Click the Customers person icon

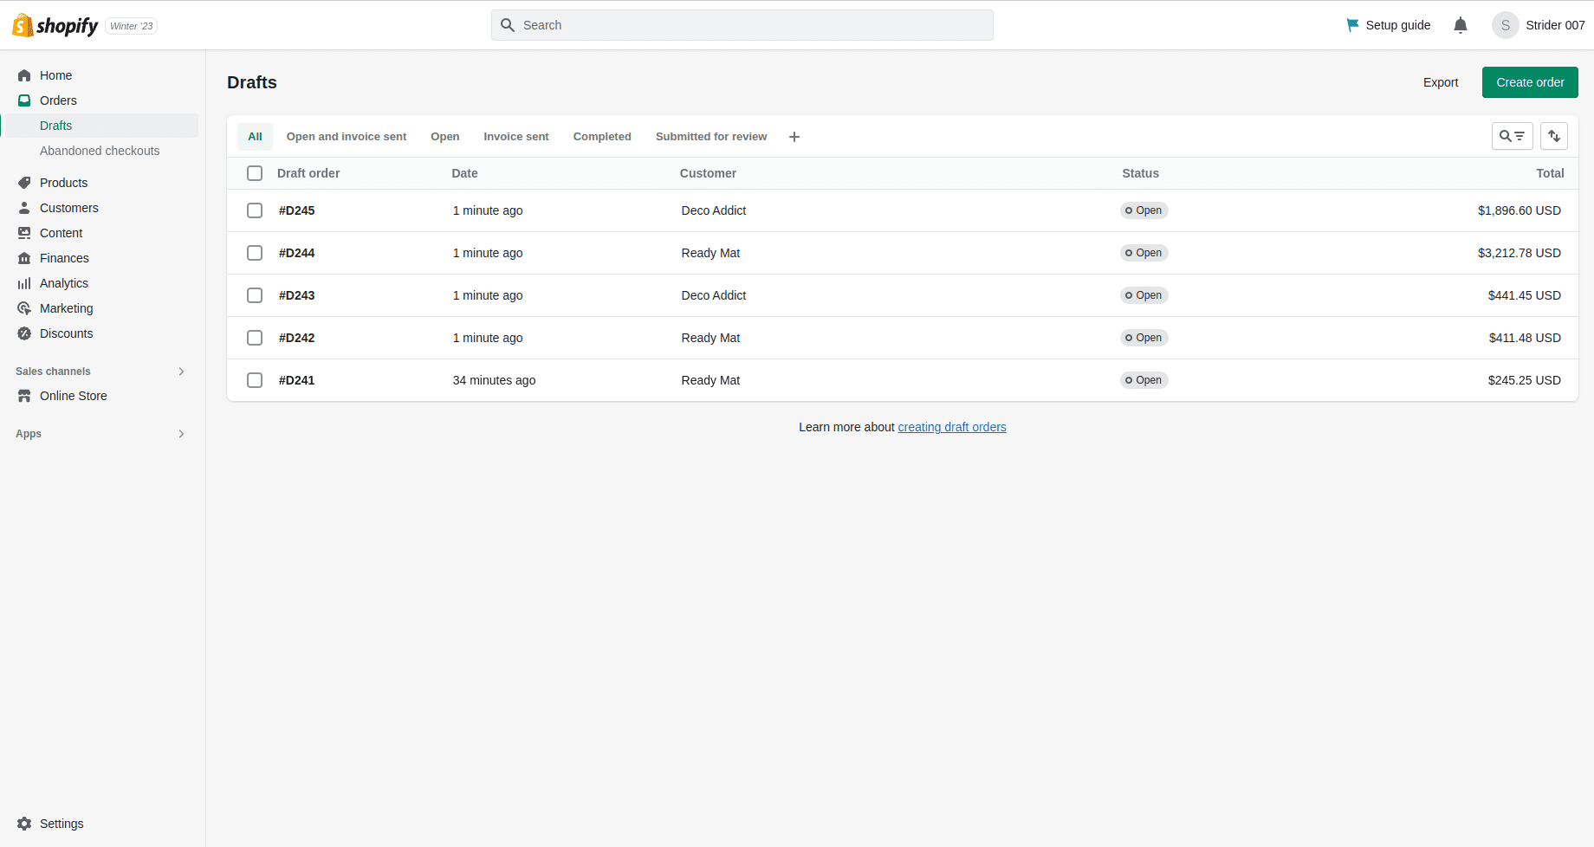[x=24, y=208]
